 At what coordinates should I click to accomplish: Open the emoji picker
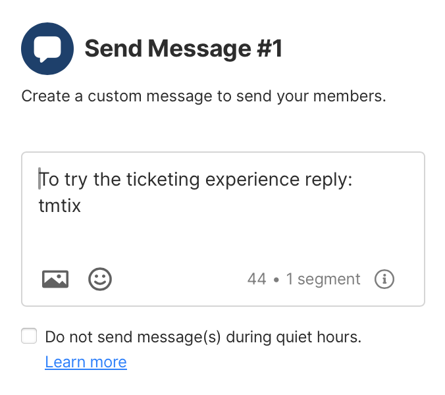point(100,279)
